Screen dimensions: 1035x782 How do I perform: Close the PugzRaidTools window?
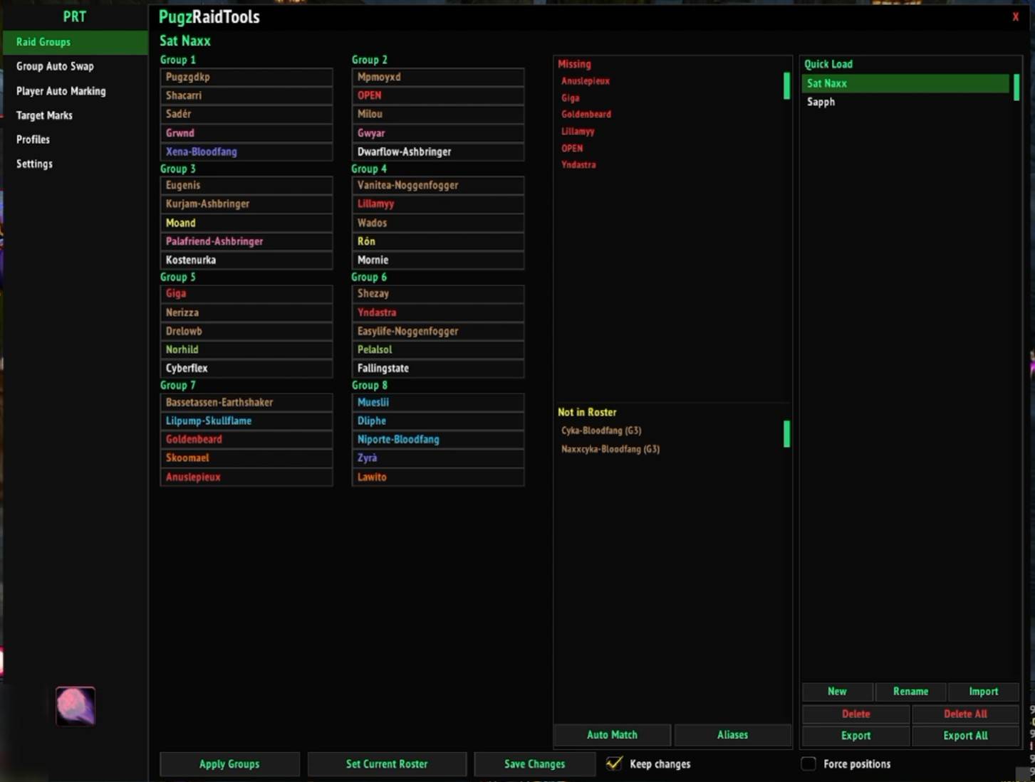pyautogui.click(x=1015, y=17)
